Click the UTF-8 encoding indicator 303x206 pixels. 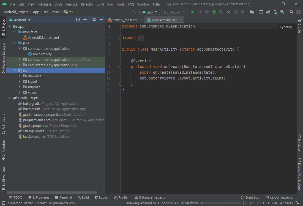pyautogui.click(x=272, y=203)
